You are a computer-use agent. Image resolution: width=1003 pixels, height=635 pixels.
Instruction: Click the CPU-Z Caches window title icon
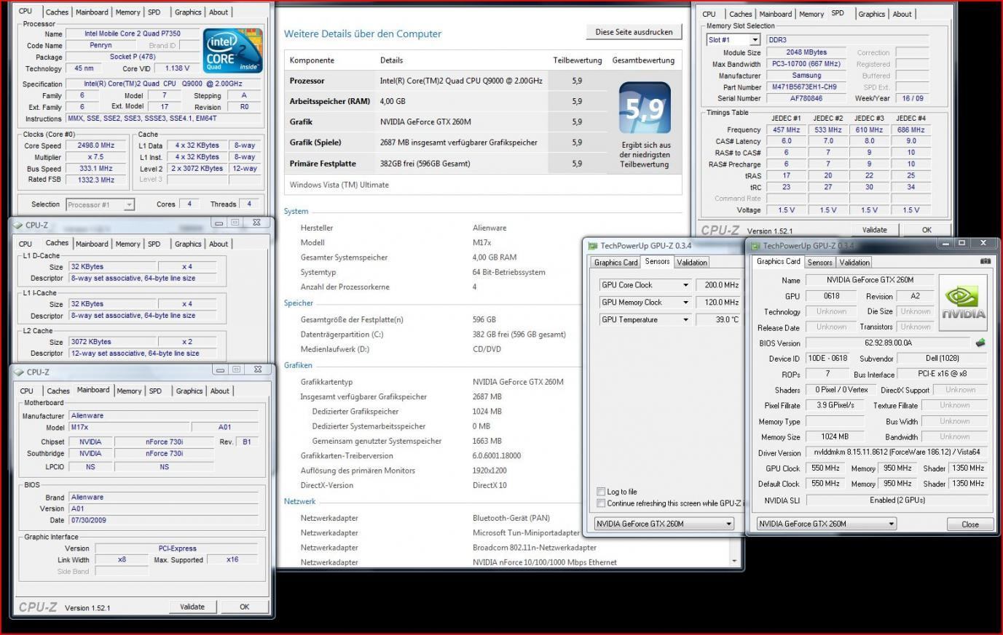coord(18,225)
